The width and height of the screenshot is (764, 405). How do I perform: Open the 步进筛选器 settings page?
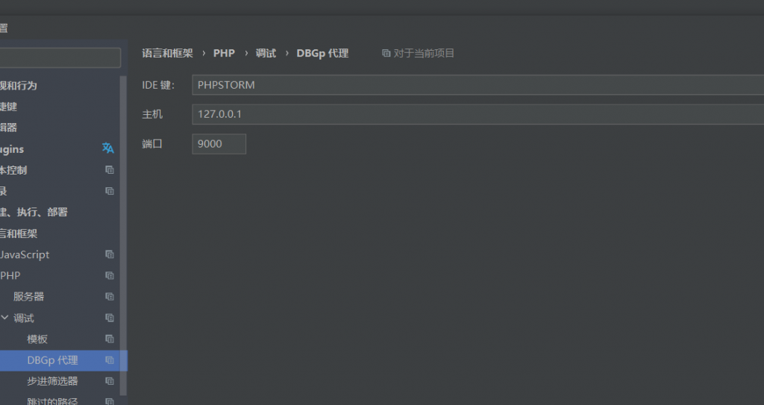pyautogui.click(x=53, y=381)
